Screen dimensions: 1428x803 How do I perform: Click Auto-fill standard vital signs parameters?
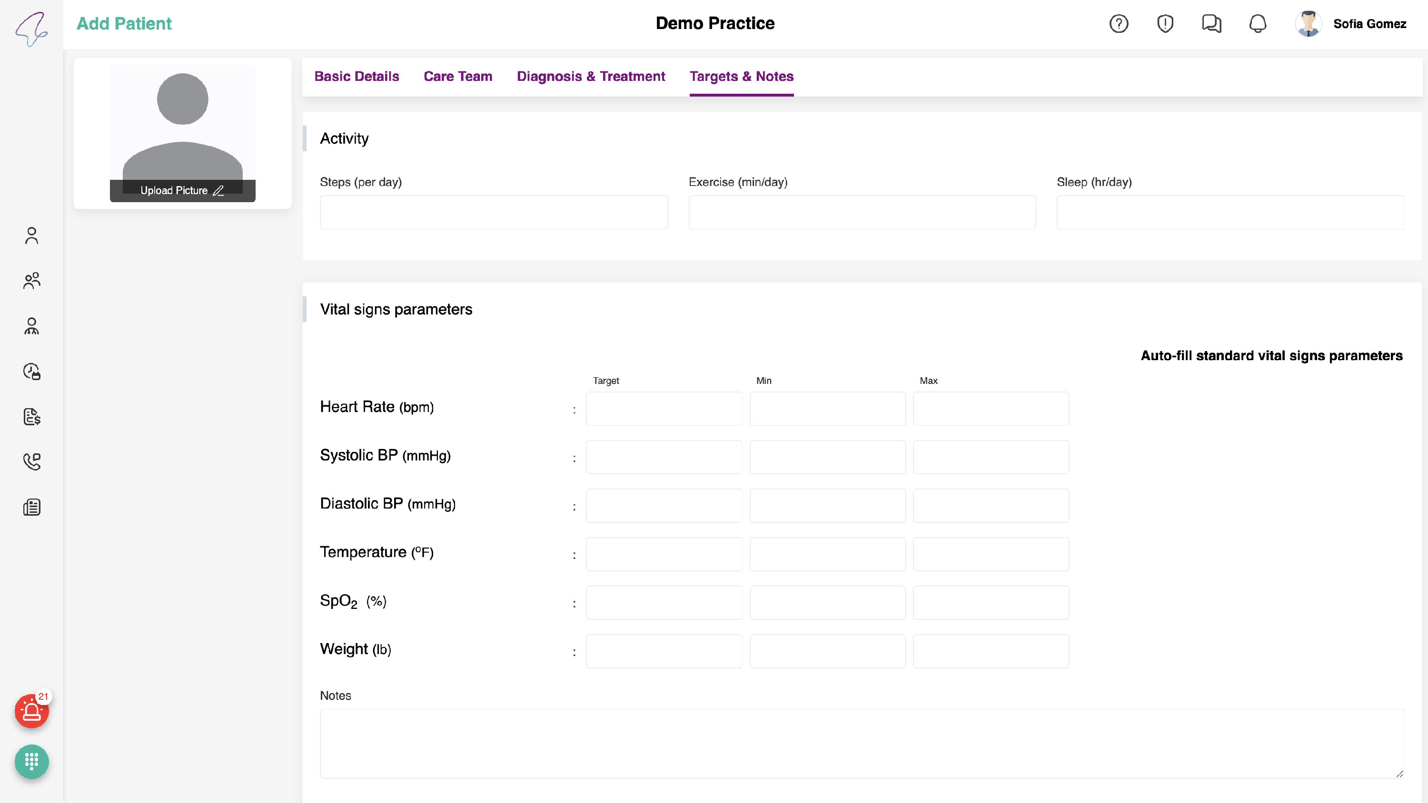tap(1271, 356)
